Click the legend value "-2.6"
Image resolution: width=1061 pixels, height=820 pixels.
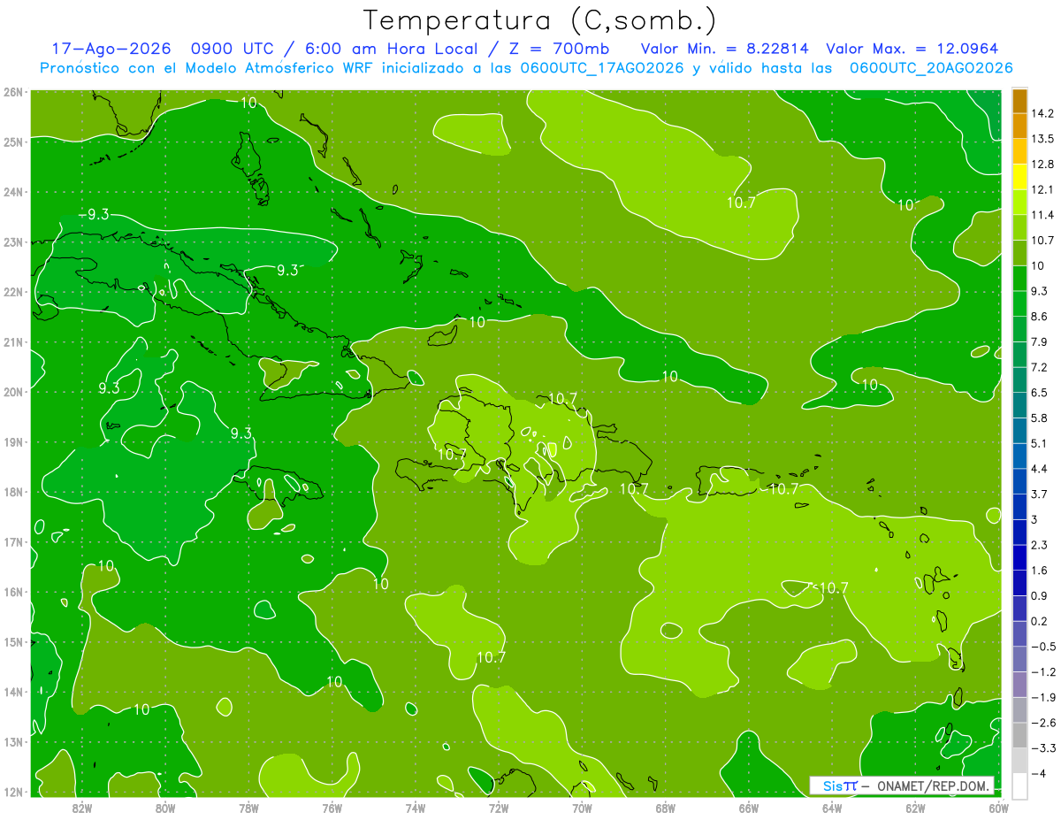[x=1042, y=723]
